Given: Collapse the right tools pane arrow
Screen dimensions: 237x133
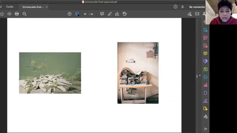Looking at the screenshot, I should pyautogui.click(x=200, y=75).
